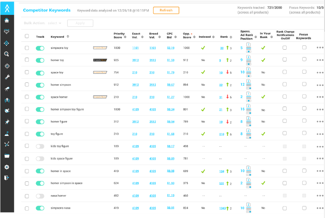Open the folder icon in sidebar
This screenshot has width=325, height=218.
(7, 156)
